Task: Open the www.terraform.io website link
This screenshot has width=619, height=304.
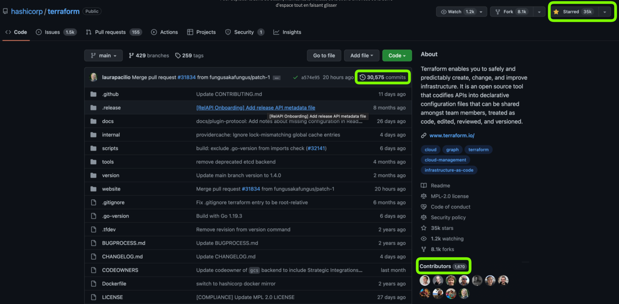Action: click(x=452, y=136)
